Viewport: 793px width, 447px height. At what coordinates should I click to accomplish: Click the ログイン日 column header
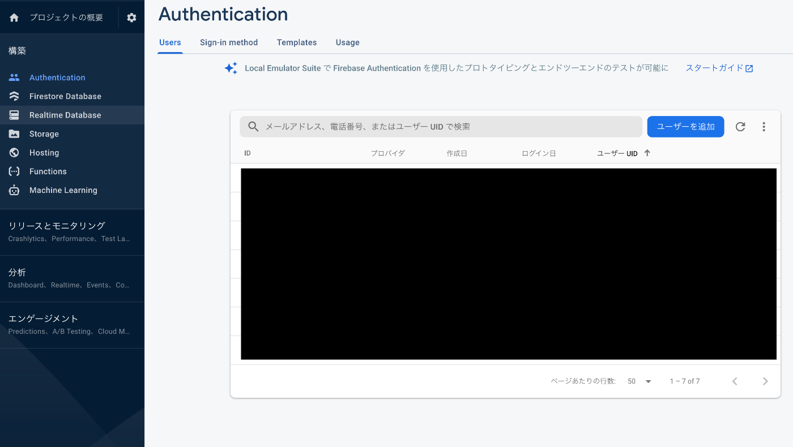pos(539,153)
